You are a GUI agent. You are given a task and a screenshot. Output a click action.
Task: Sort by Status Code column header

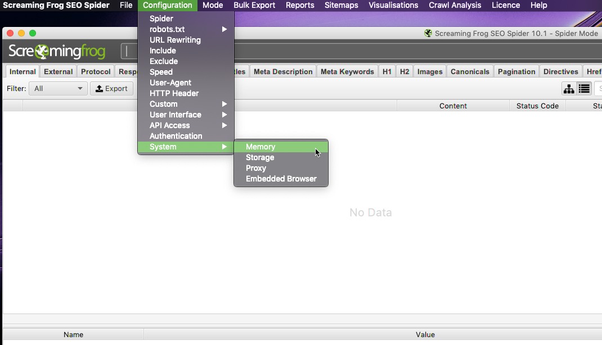(x=537, y=106)
